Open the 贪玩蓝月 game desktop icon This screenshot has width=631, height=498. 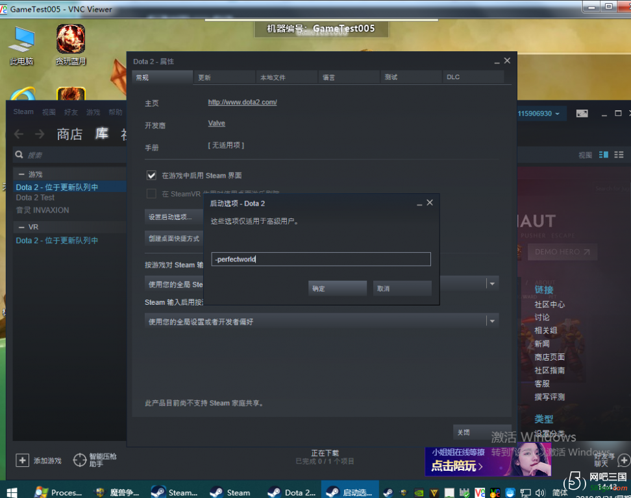point(70,45)
